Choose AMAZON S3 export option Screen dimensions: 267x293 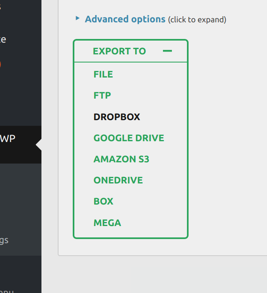pos(121,159)
